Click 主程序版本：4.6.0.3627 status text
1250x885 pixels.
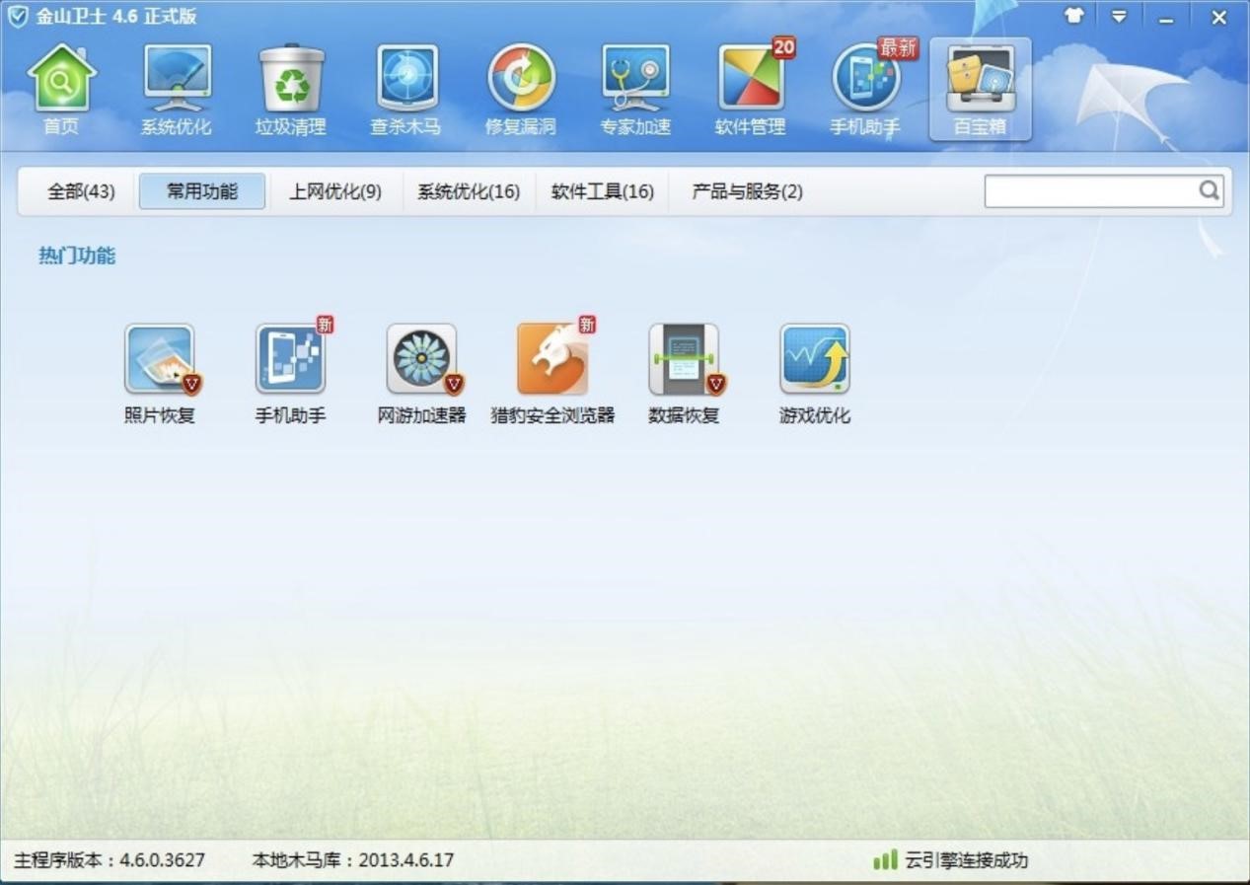click(110, 860)
